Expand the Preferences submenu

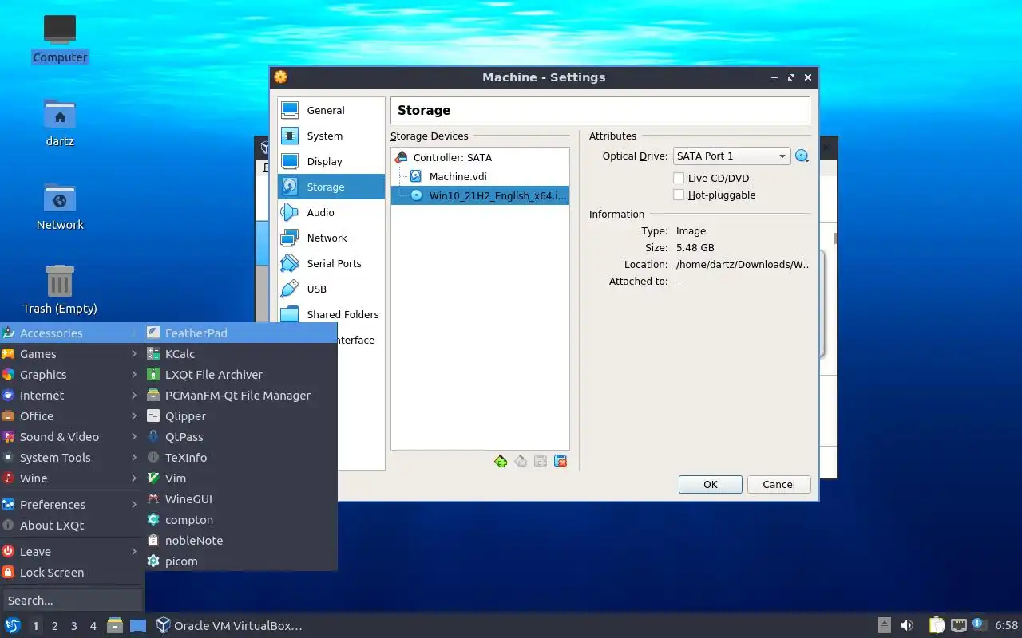tap(72, 504)
